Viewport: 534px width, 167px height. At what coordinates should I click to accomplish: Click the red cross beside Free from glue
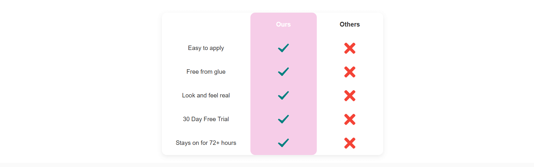tap(350, 72)
